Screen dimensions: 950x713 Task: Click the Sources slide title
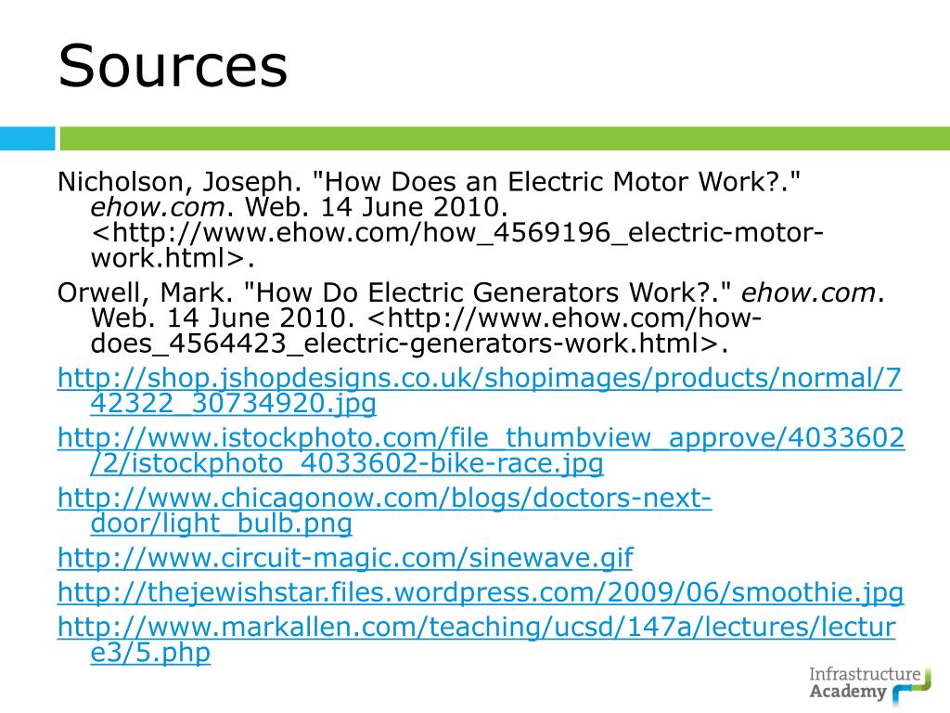click(x=173, y=66)
